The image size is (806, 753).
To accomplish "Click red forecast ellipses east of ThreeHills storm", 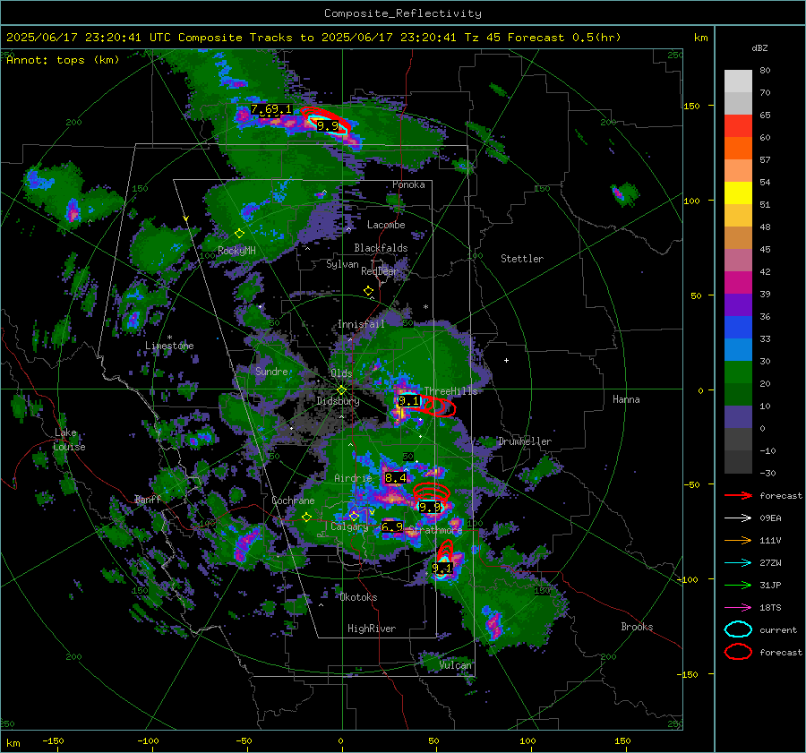I will (438, 406).
